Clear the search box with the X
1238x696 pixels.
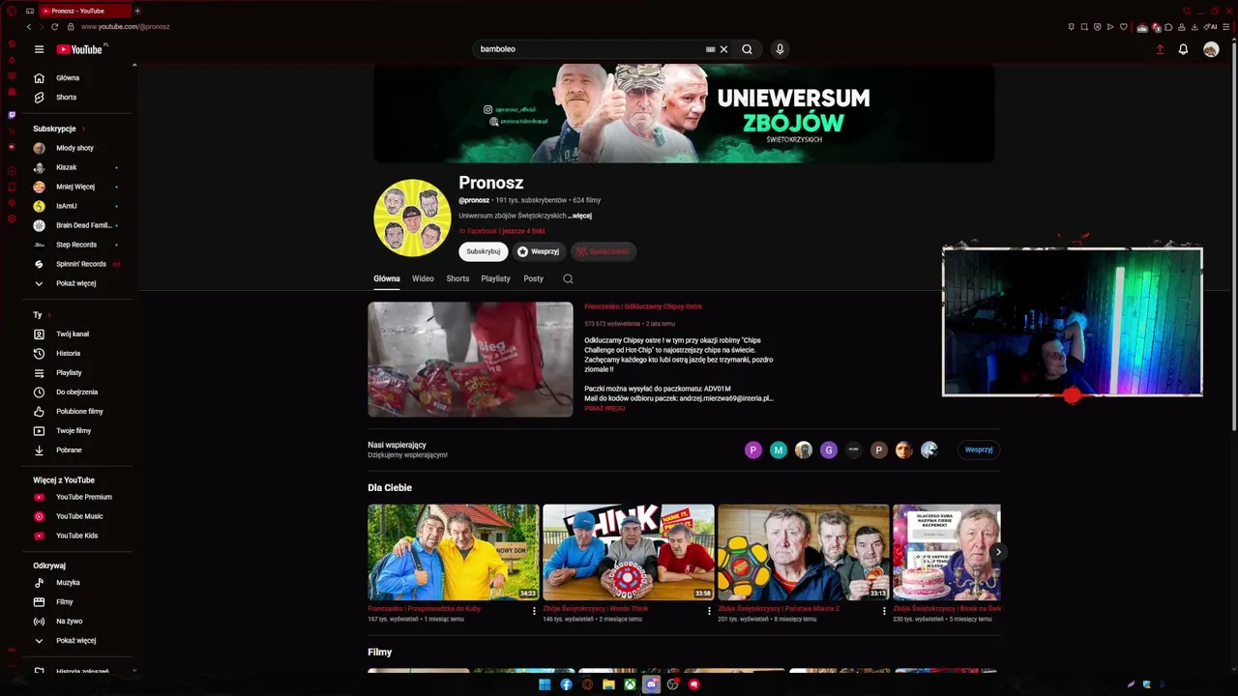[x=723, y=49]
